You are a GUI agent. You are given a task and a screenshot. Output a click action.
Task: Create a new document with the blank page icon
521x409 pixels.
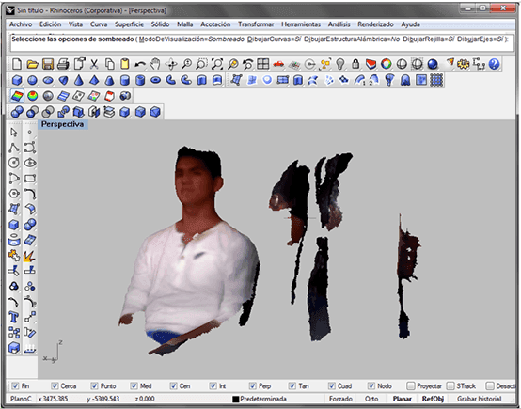coord(17,64)
